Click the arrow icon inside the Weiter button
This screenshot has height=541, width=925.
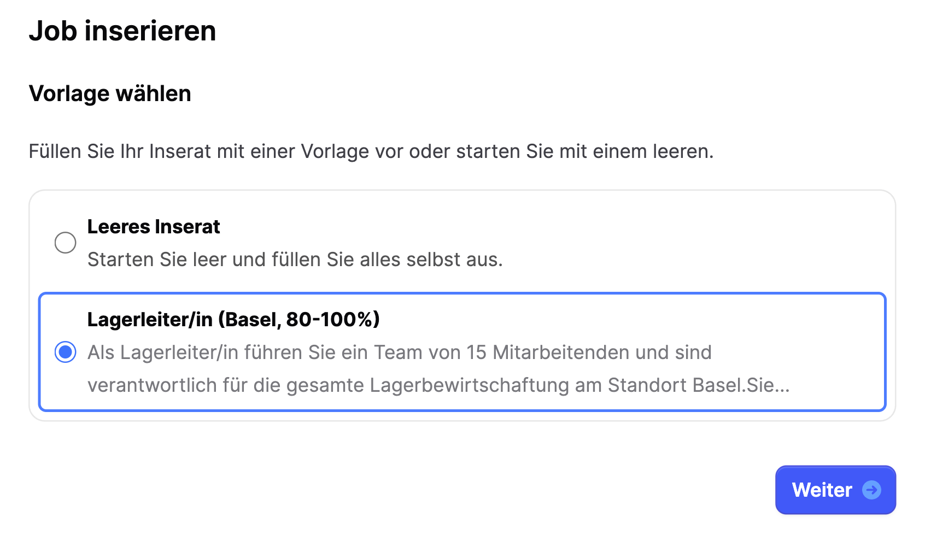(873, 490)
